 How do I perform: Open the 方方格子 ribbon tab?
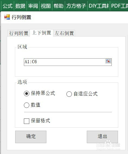tap(76, 6)
